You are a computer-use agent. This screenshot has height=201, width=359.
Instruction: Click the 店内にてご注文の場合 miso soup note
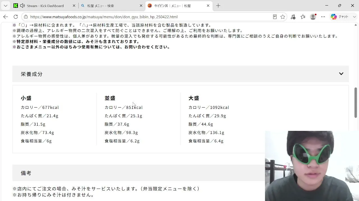(106, 189)
